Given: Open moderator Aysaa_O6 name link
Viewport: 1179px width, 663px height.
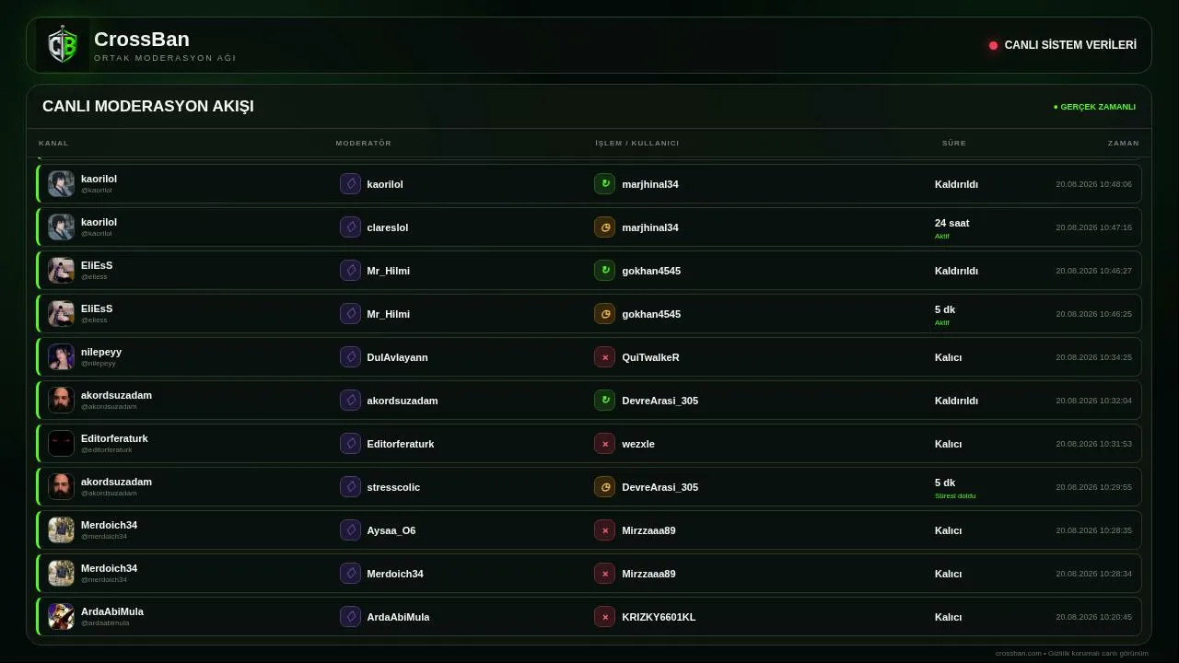Looking at the screenshot, I should tap(391, 530).
